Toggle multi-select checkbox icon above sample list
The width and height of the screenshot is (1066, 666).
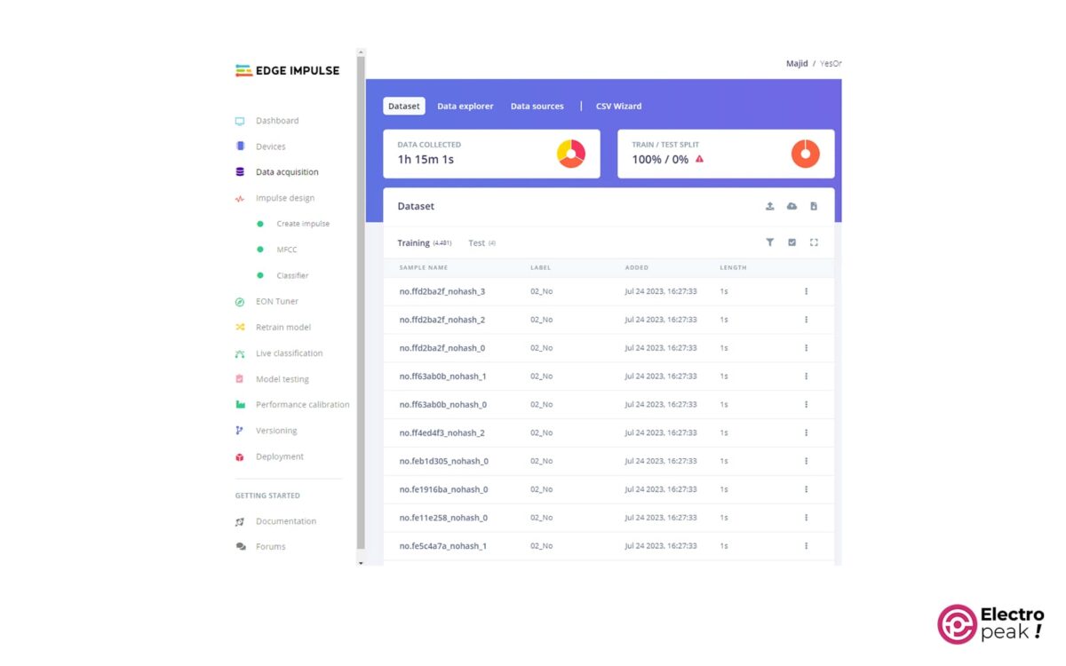pos(792,242)
